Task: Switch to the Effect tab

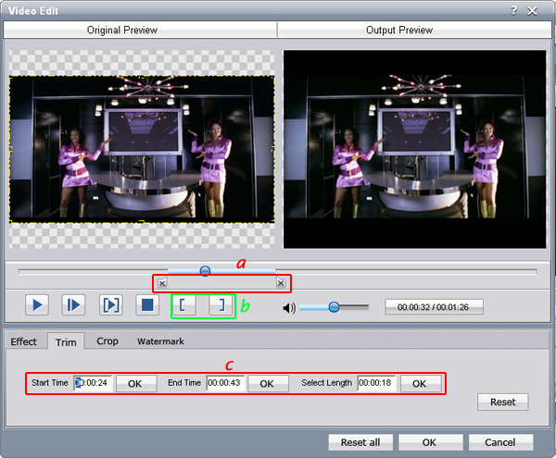Action: tap(24, 341)
